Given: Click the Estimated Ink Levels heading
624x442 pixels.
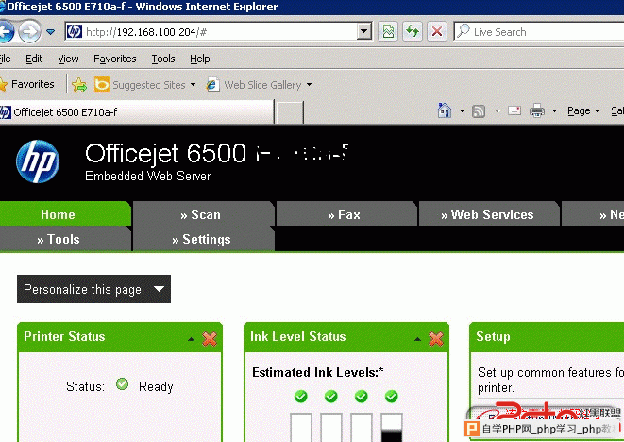Looking at the screenshot, I should 317,372.
